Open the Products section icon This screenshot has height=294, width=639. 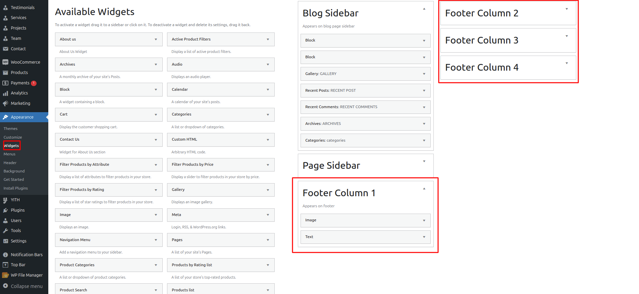pos(6,72)
